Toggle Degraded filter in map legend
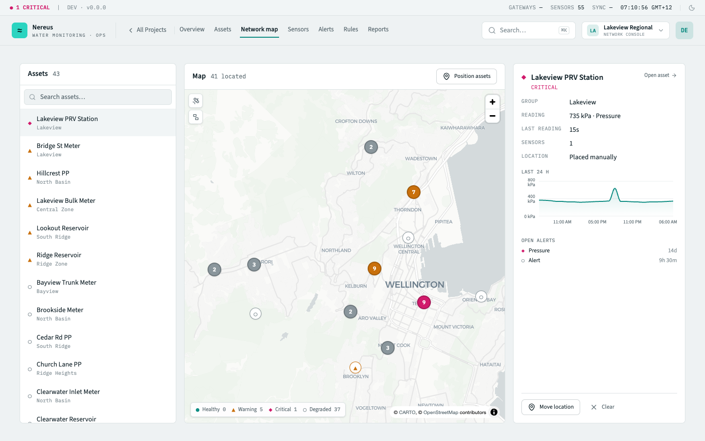 [322, 410]
